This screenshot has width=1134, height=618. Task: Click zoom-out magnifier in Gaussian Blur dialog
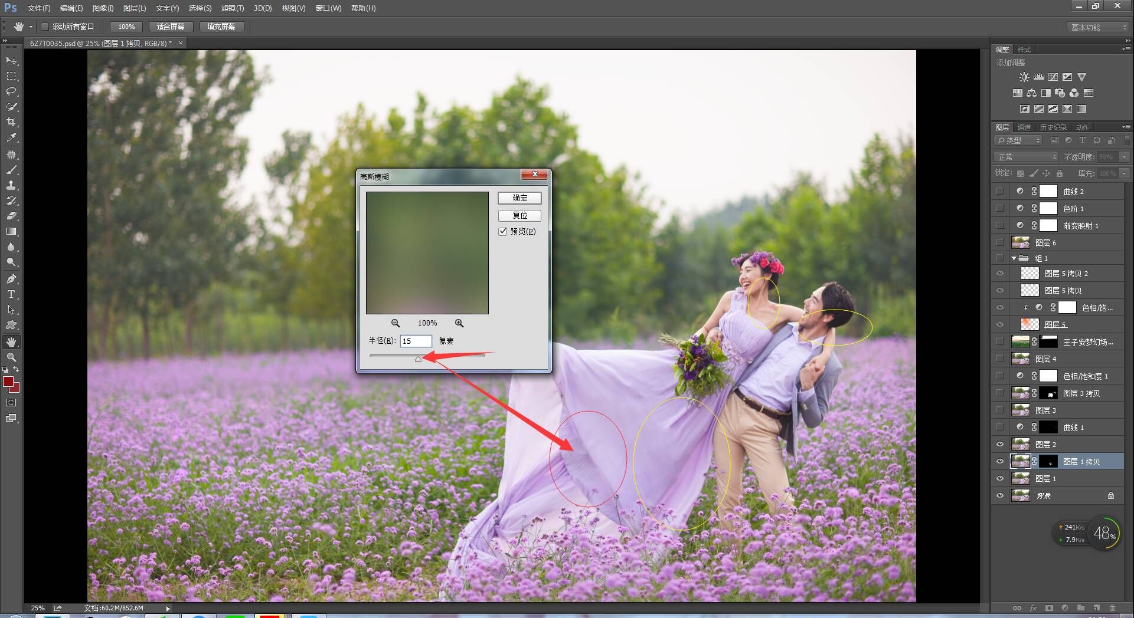click(396, 323)
